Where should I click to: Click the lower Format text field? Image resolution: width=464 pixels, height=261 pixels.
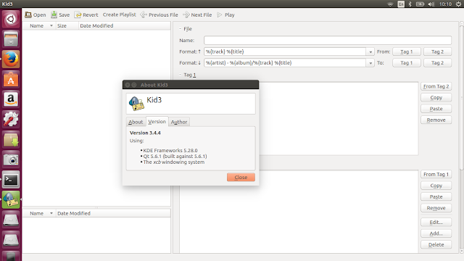(285, 63)
